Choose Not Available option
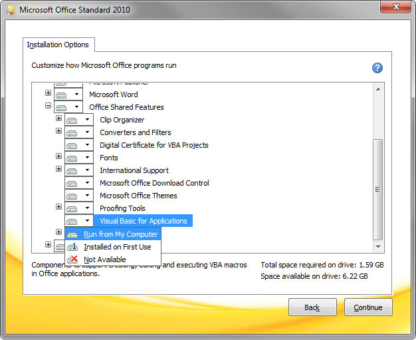Viewport: 416px width, 340px height. point(113,259)
